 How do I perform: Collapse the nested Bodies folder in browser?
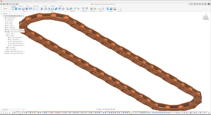tap(5, 36)
